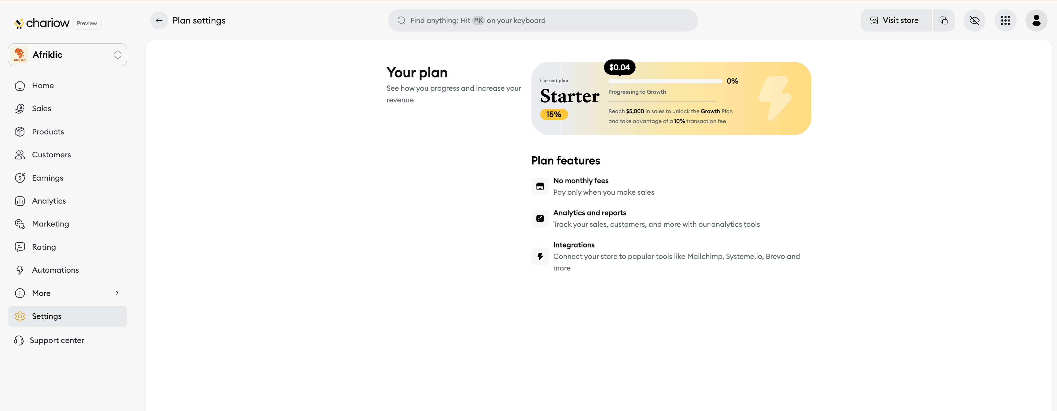Click the Integrations lightning bolt icon

point(540,256)
